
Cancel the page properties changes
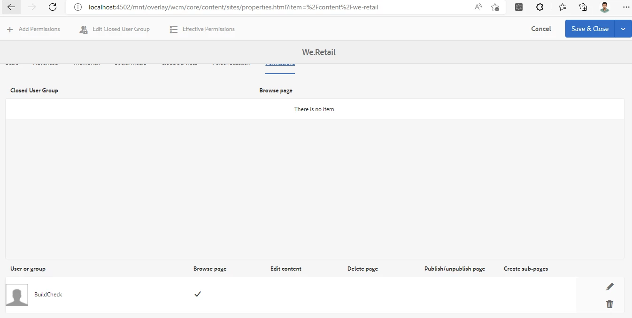point(541,29)
